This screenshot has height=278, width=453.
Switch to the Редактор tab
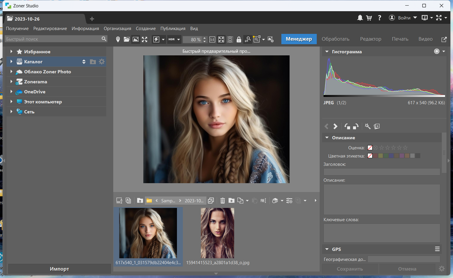(370, 39)
